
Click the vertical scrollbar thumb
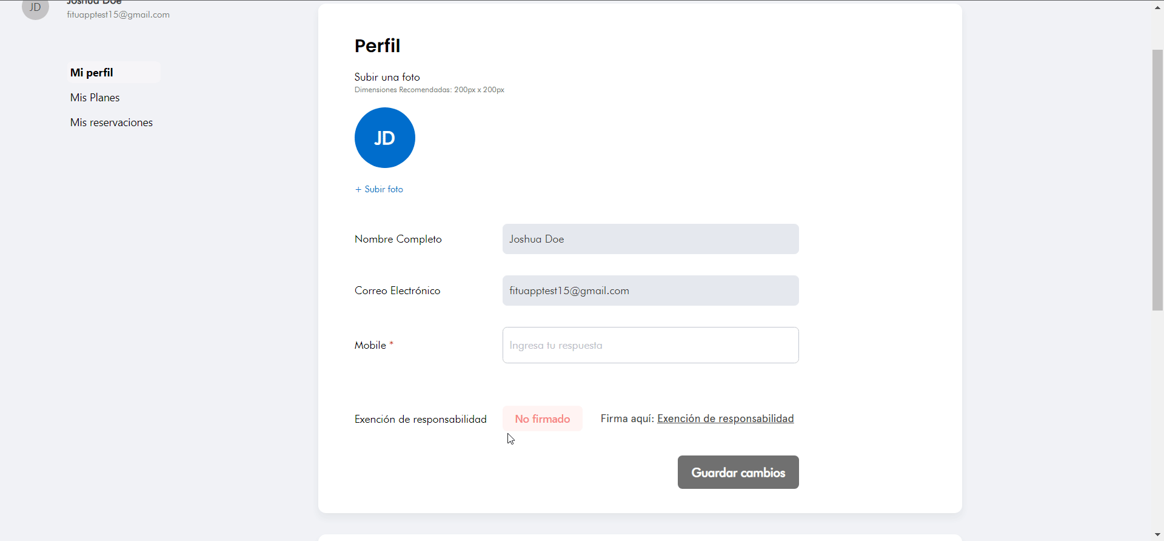pyautogui.click(x=1158, y=180)
